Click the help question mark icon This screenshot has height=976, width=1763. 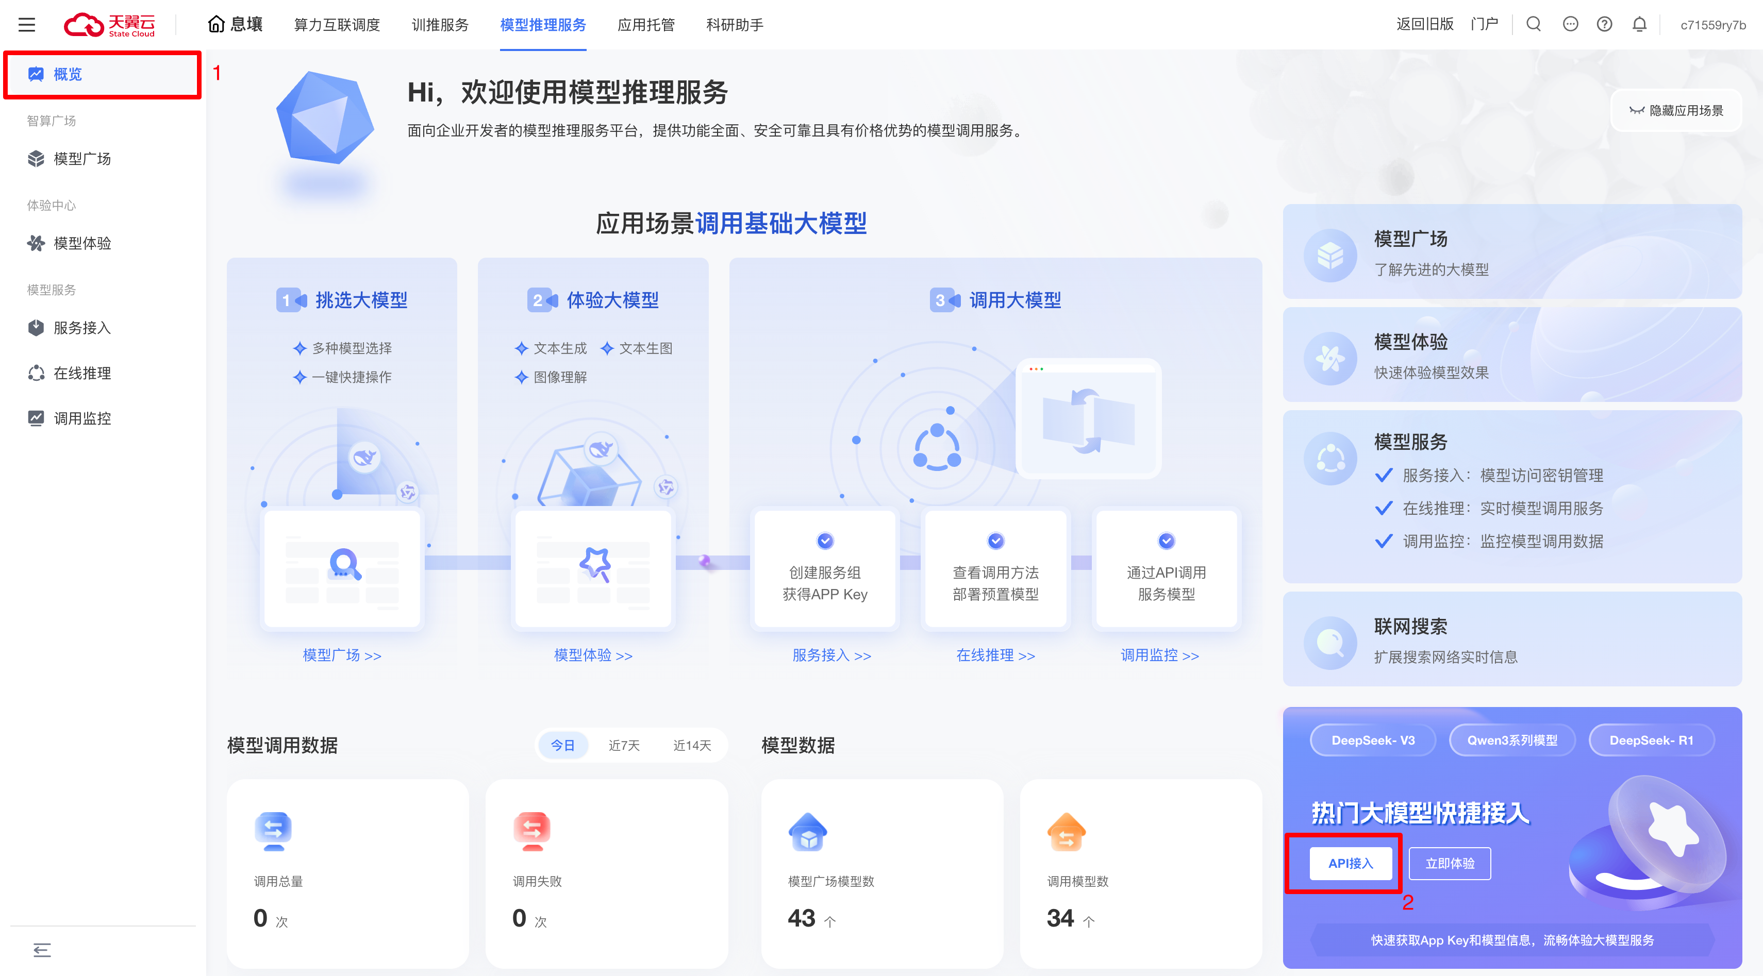coord(1604,25)
